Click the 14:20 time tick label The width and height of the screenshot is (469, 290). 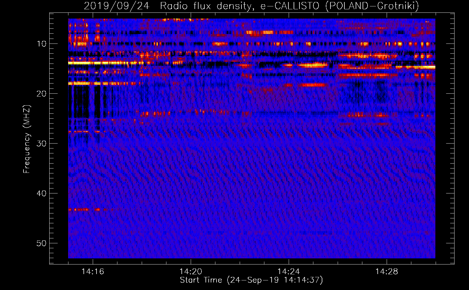[x=191, y=272]
